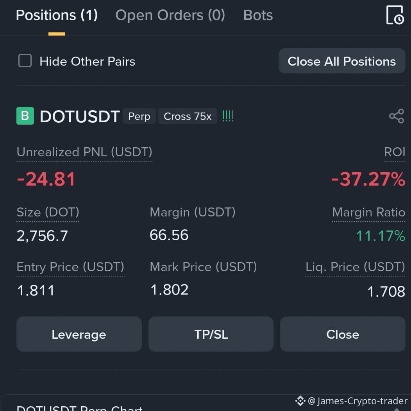Tap the Liq. Price (USDT) label
This screenshot has height=411, width=411.
(355, 267)
